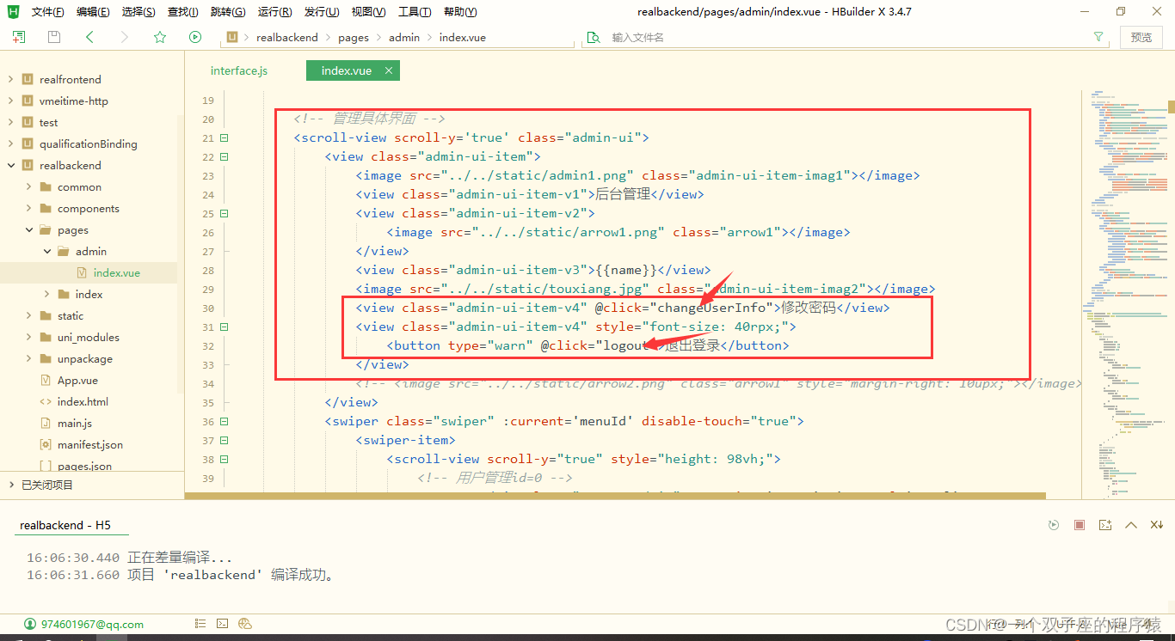Expand the components folder chevron
Viewport: 1175px width, 641px height.
point(28,208)
